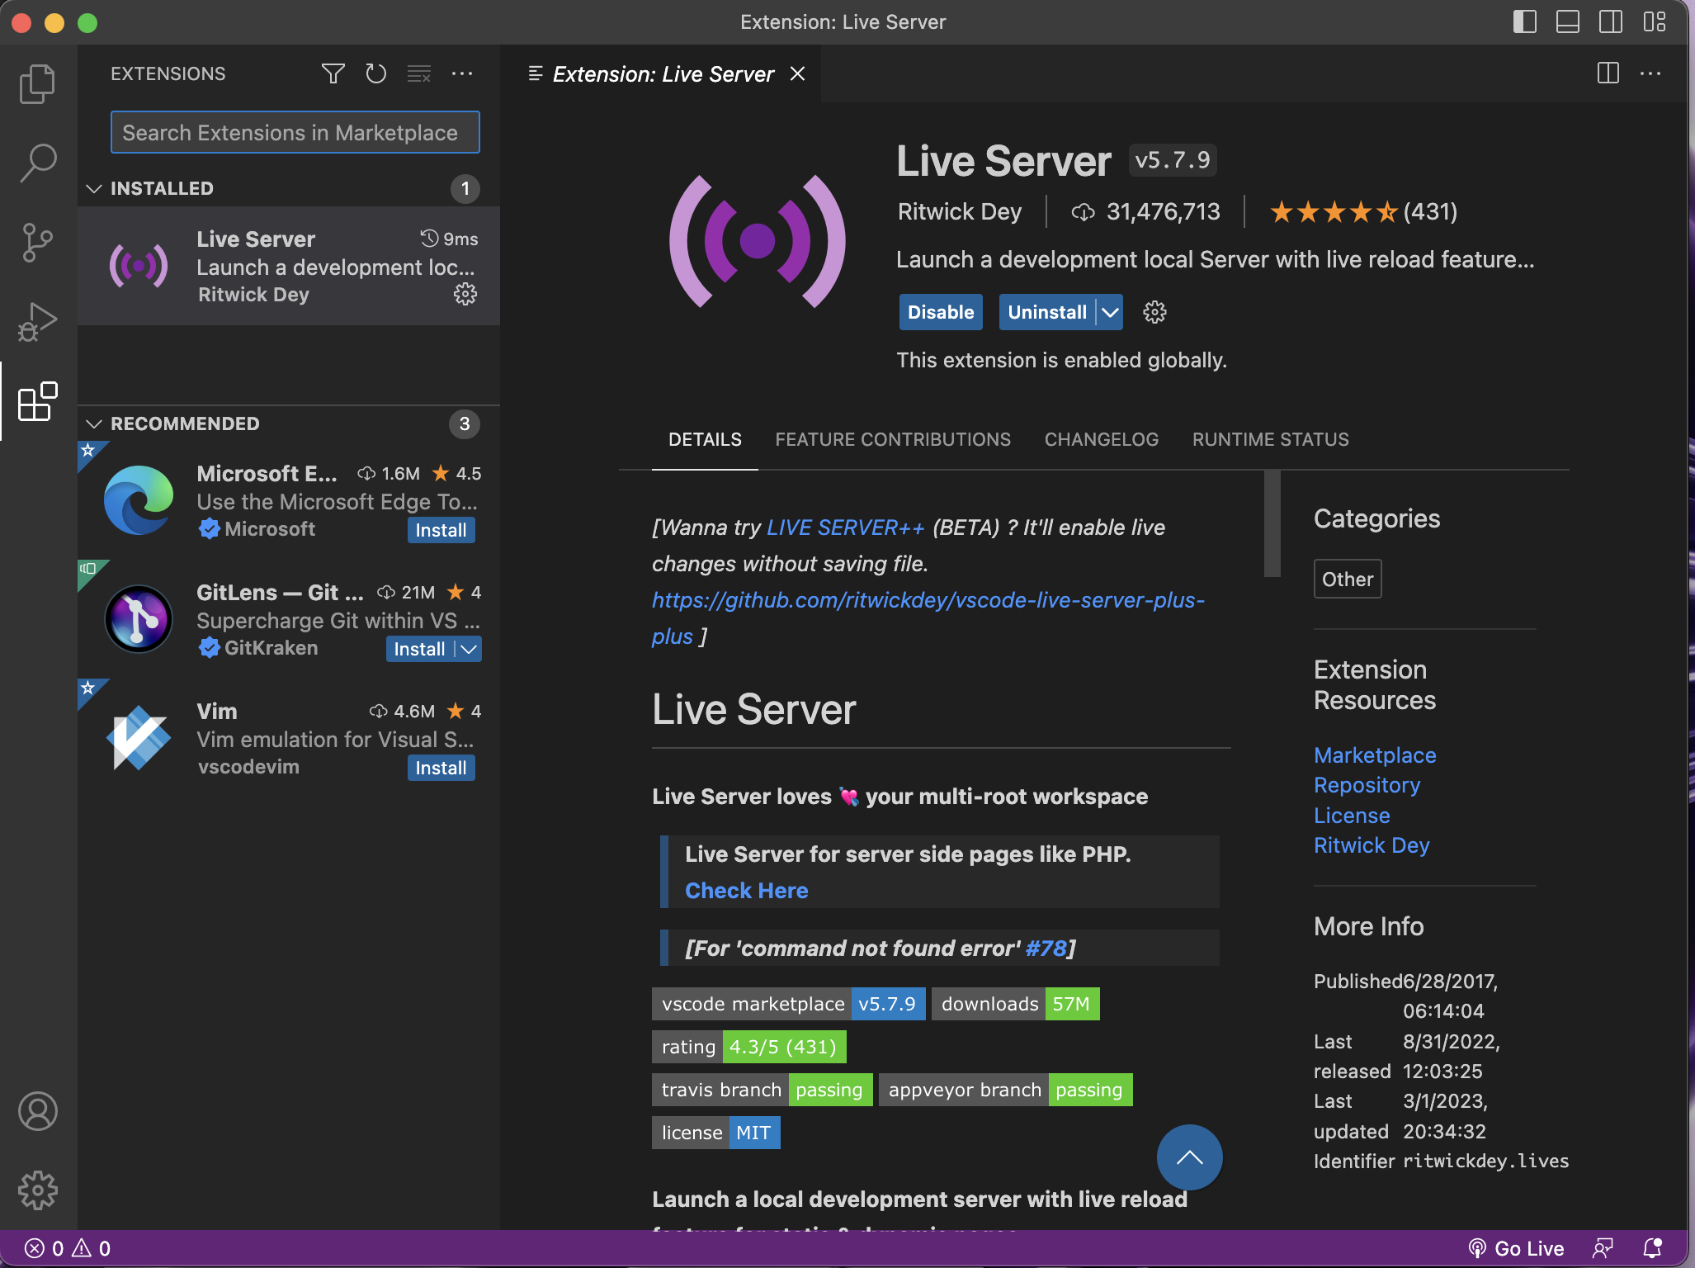Refresh the extensions list
Viewport: 1695px width, 1268px height.
click(375, 73)
